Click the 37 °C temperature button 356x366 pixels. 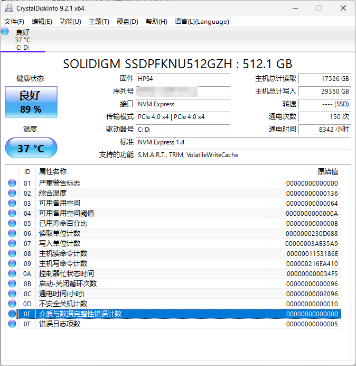(x=31, y=148)
